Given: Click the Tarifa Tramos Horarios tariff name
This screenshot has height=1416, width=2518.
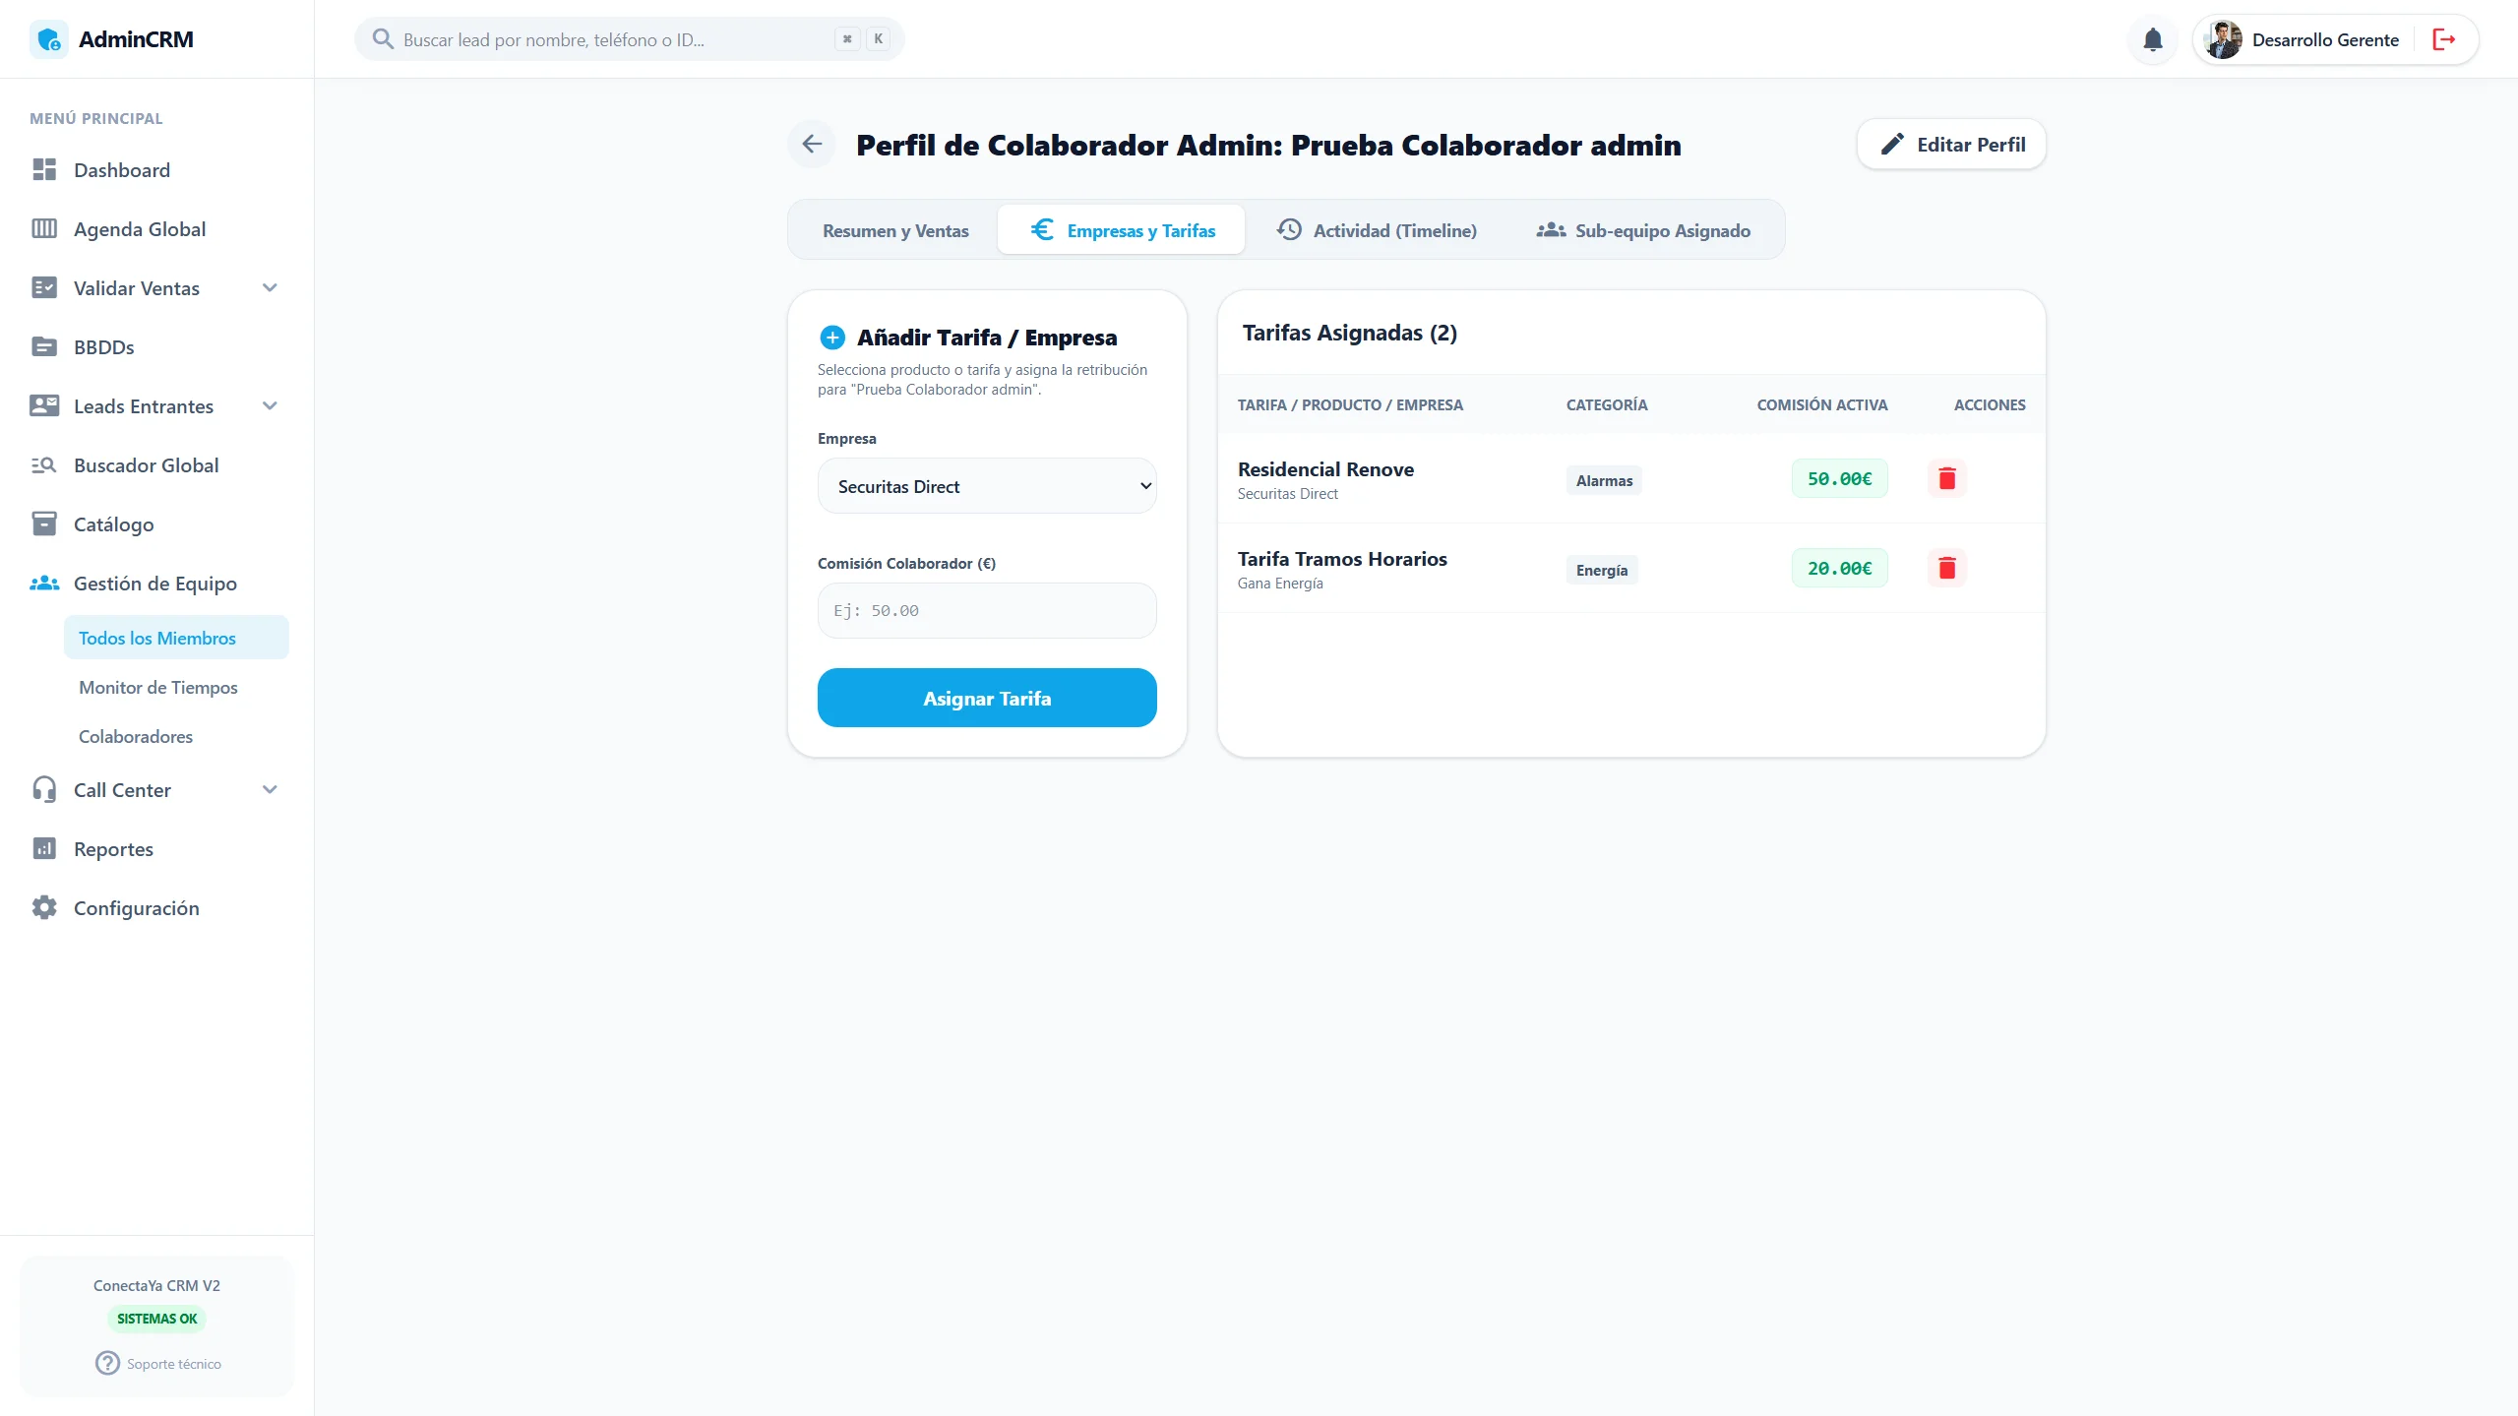Looking at the screenshot, I should pyautogui.click(x=1342, y=559).
